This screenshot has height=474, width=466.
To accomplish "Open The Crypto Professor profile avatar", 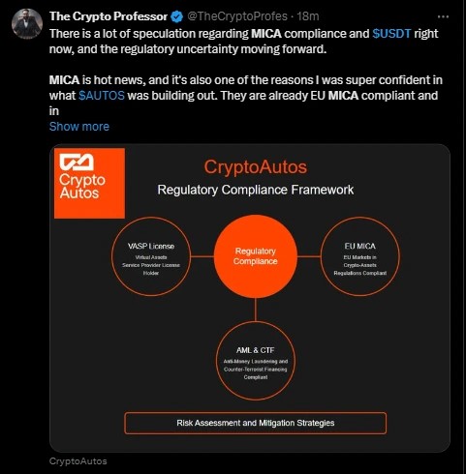I will 27,23.
